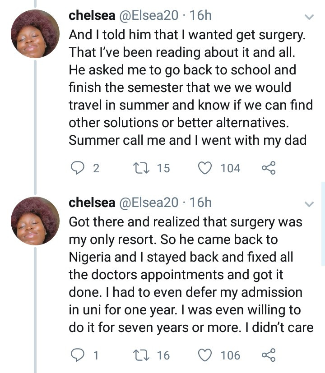This screenshot has width=325, height=373.
Task: Expand the second tweet's dropdown arrow
Action: coord(309,204)
